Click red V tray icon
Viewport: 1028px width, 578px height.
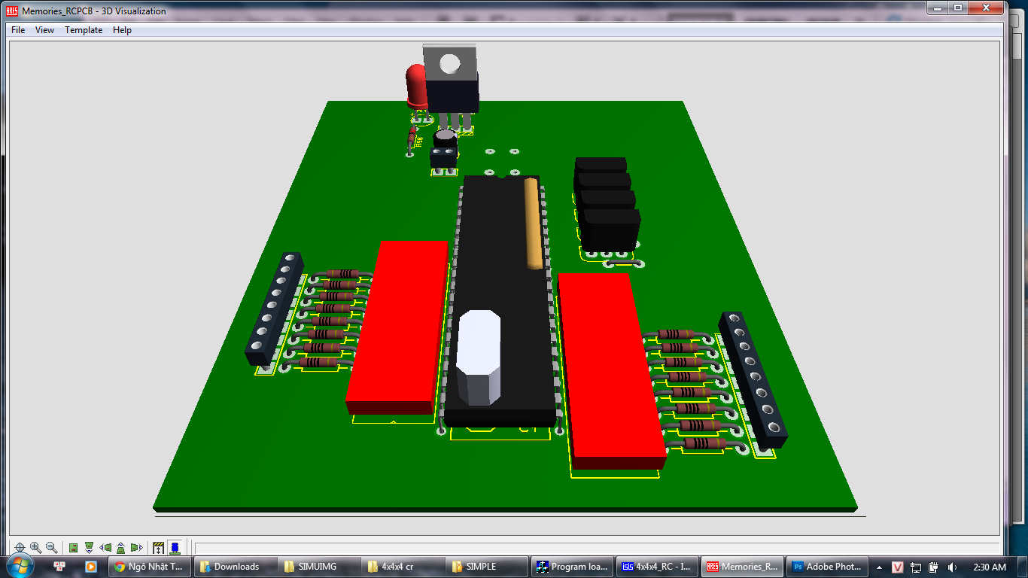[898, 567]
